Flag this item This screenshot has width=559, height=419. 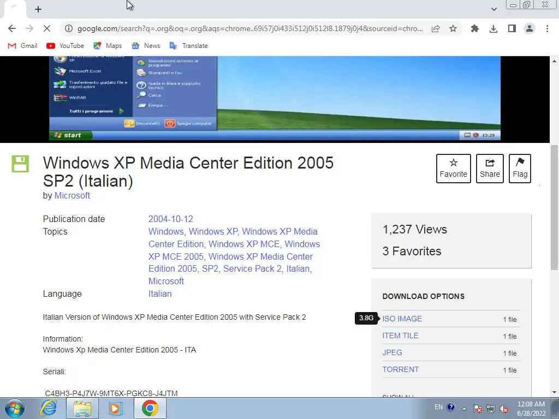(x=520, y=169)
